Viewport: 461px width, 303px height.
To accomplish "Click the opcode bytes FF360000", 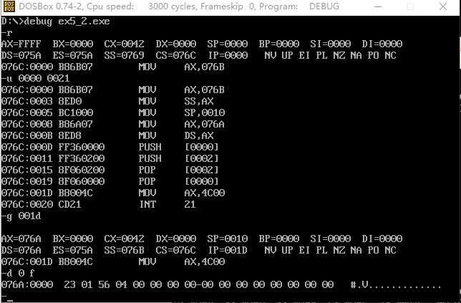I will coord(82,147).
